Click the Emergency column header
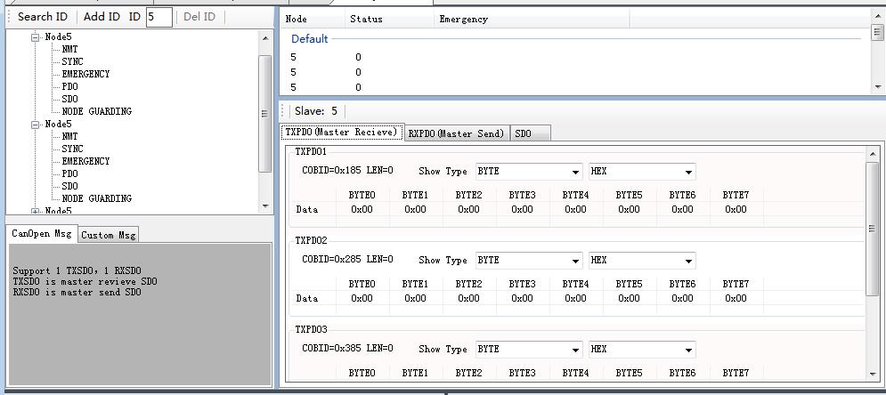Image resolution: width=886 pixels, height=395 pixels. (463, 19)
